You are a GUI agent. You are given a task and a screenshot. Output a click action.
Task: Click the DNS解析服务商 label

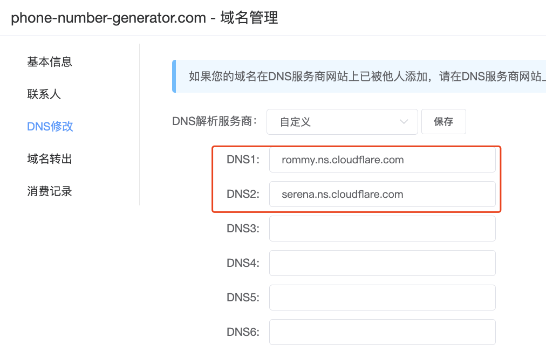click(x=215, y=121)
